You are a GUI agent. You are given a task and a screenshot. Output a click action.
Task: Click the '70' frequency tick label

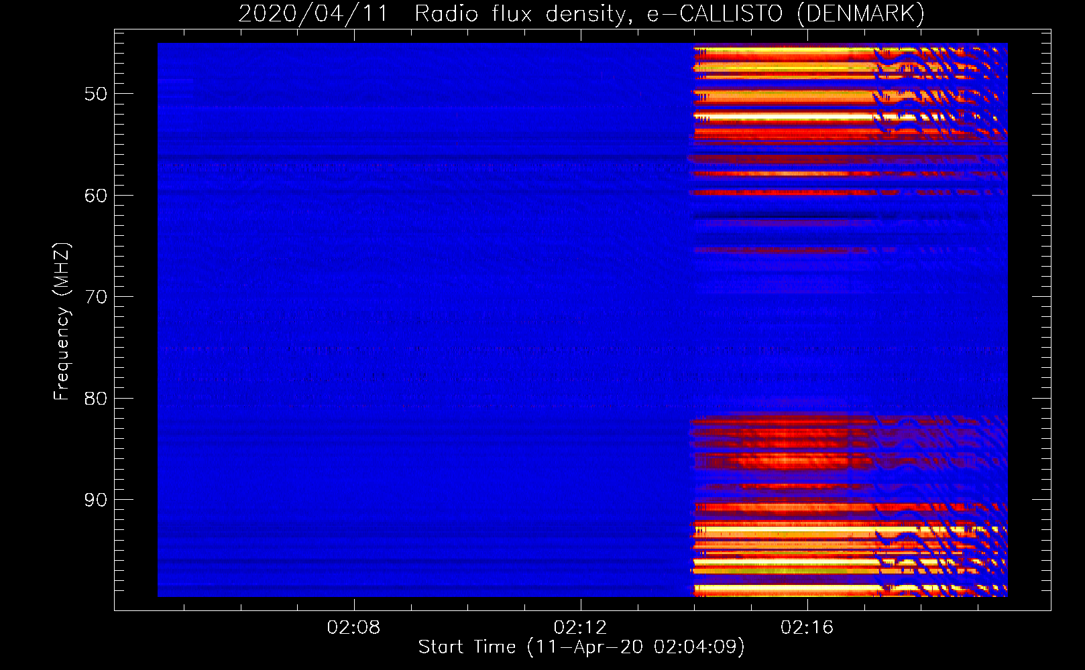96,297
